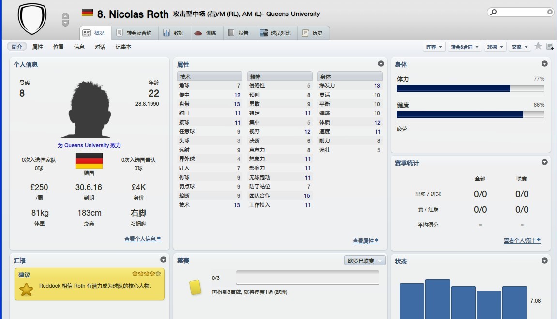Click the Ruddock recommendation text

click(x=95, y=286)
